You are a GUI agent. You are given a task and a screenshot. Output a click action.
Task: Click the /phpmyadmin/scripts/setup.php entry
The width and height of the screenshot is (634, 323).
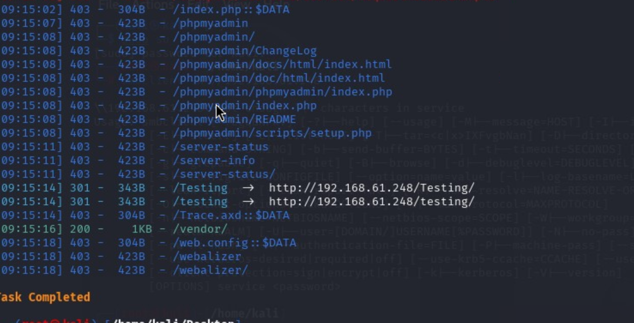[x=272, y=133]
